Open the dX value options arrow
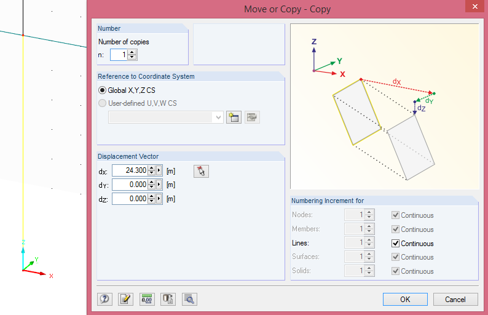This screenshot has width=488, height=315. (159, 170)
